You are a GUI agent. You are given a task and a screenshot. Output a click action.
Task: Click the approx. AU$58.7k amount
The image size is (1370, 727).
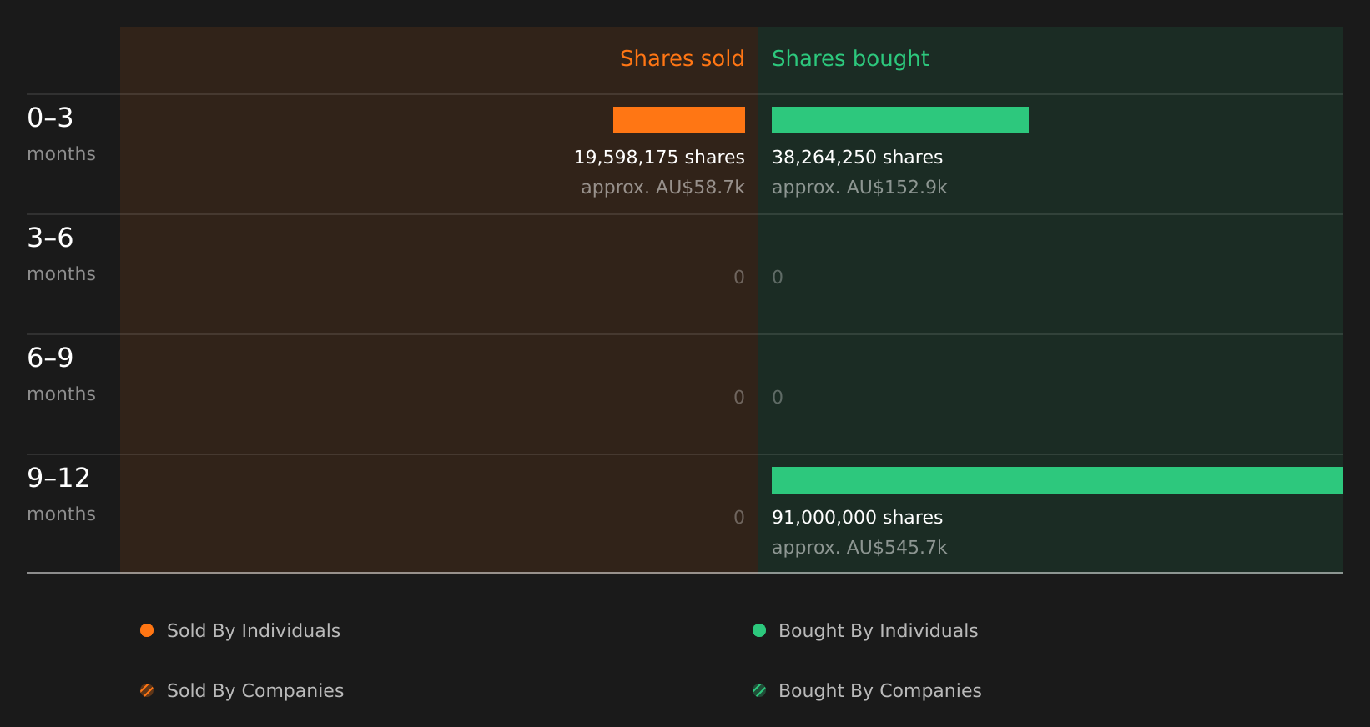663,188
